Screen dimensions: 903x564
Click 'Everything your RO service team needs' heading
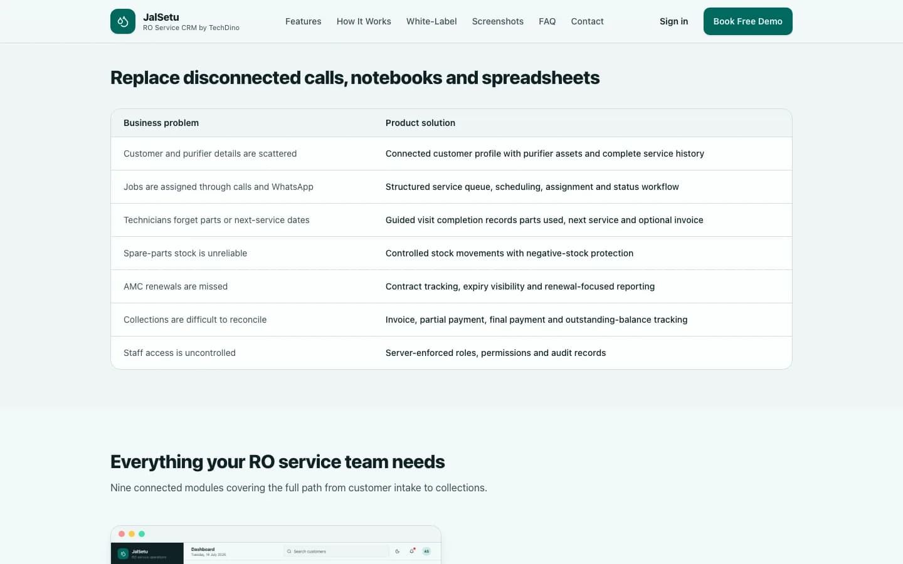[277, 462]
